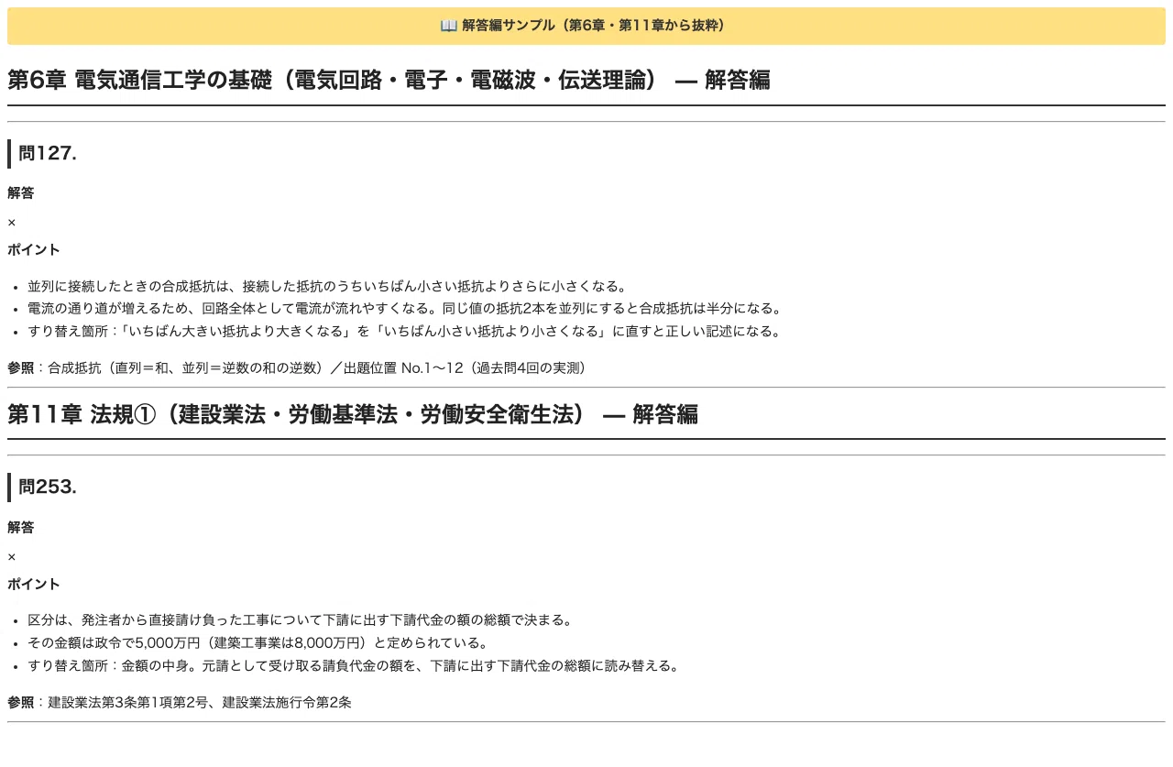Click the bullet starting その金額は政令で5,000万円
Screen dimensions: 1173x767
click(258, 643)
